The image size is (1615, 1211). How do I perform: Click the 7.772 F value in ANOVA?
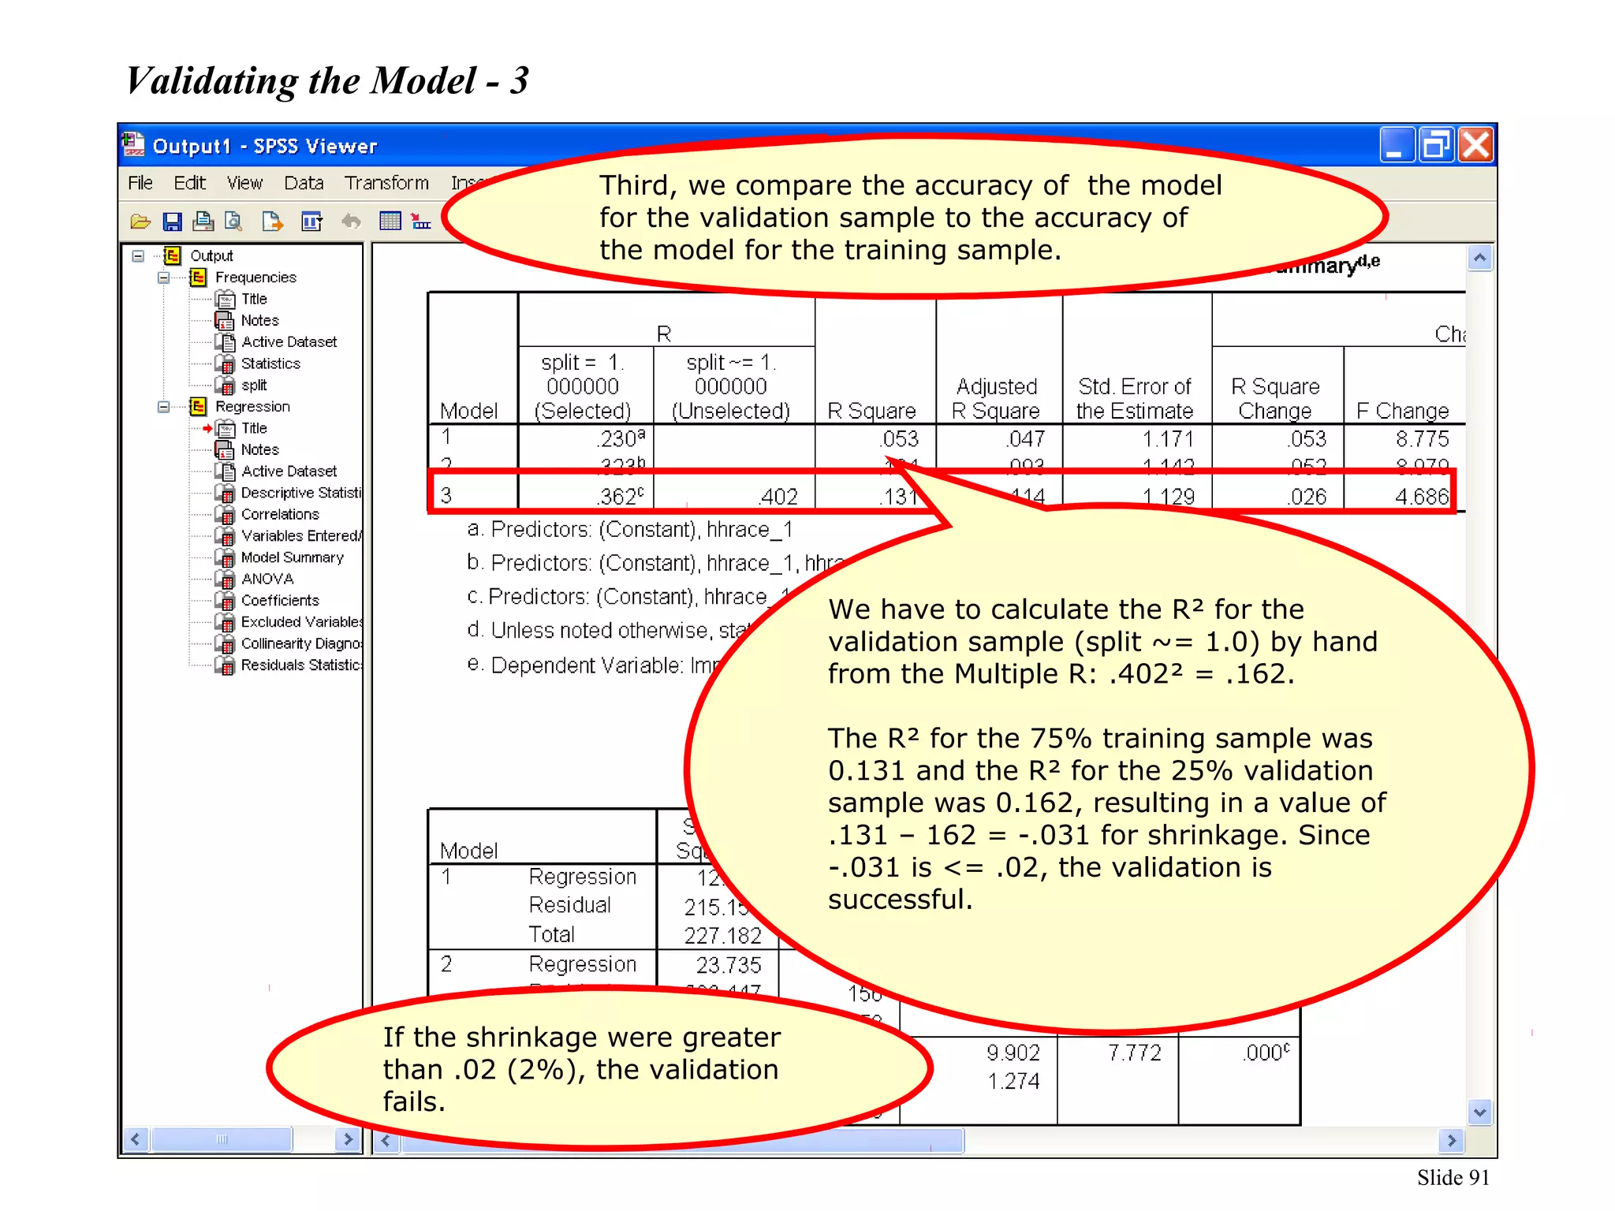click(x=1134, y=1053)
